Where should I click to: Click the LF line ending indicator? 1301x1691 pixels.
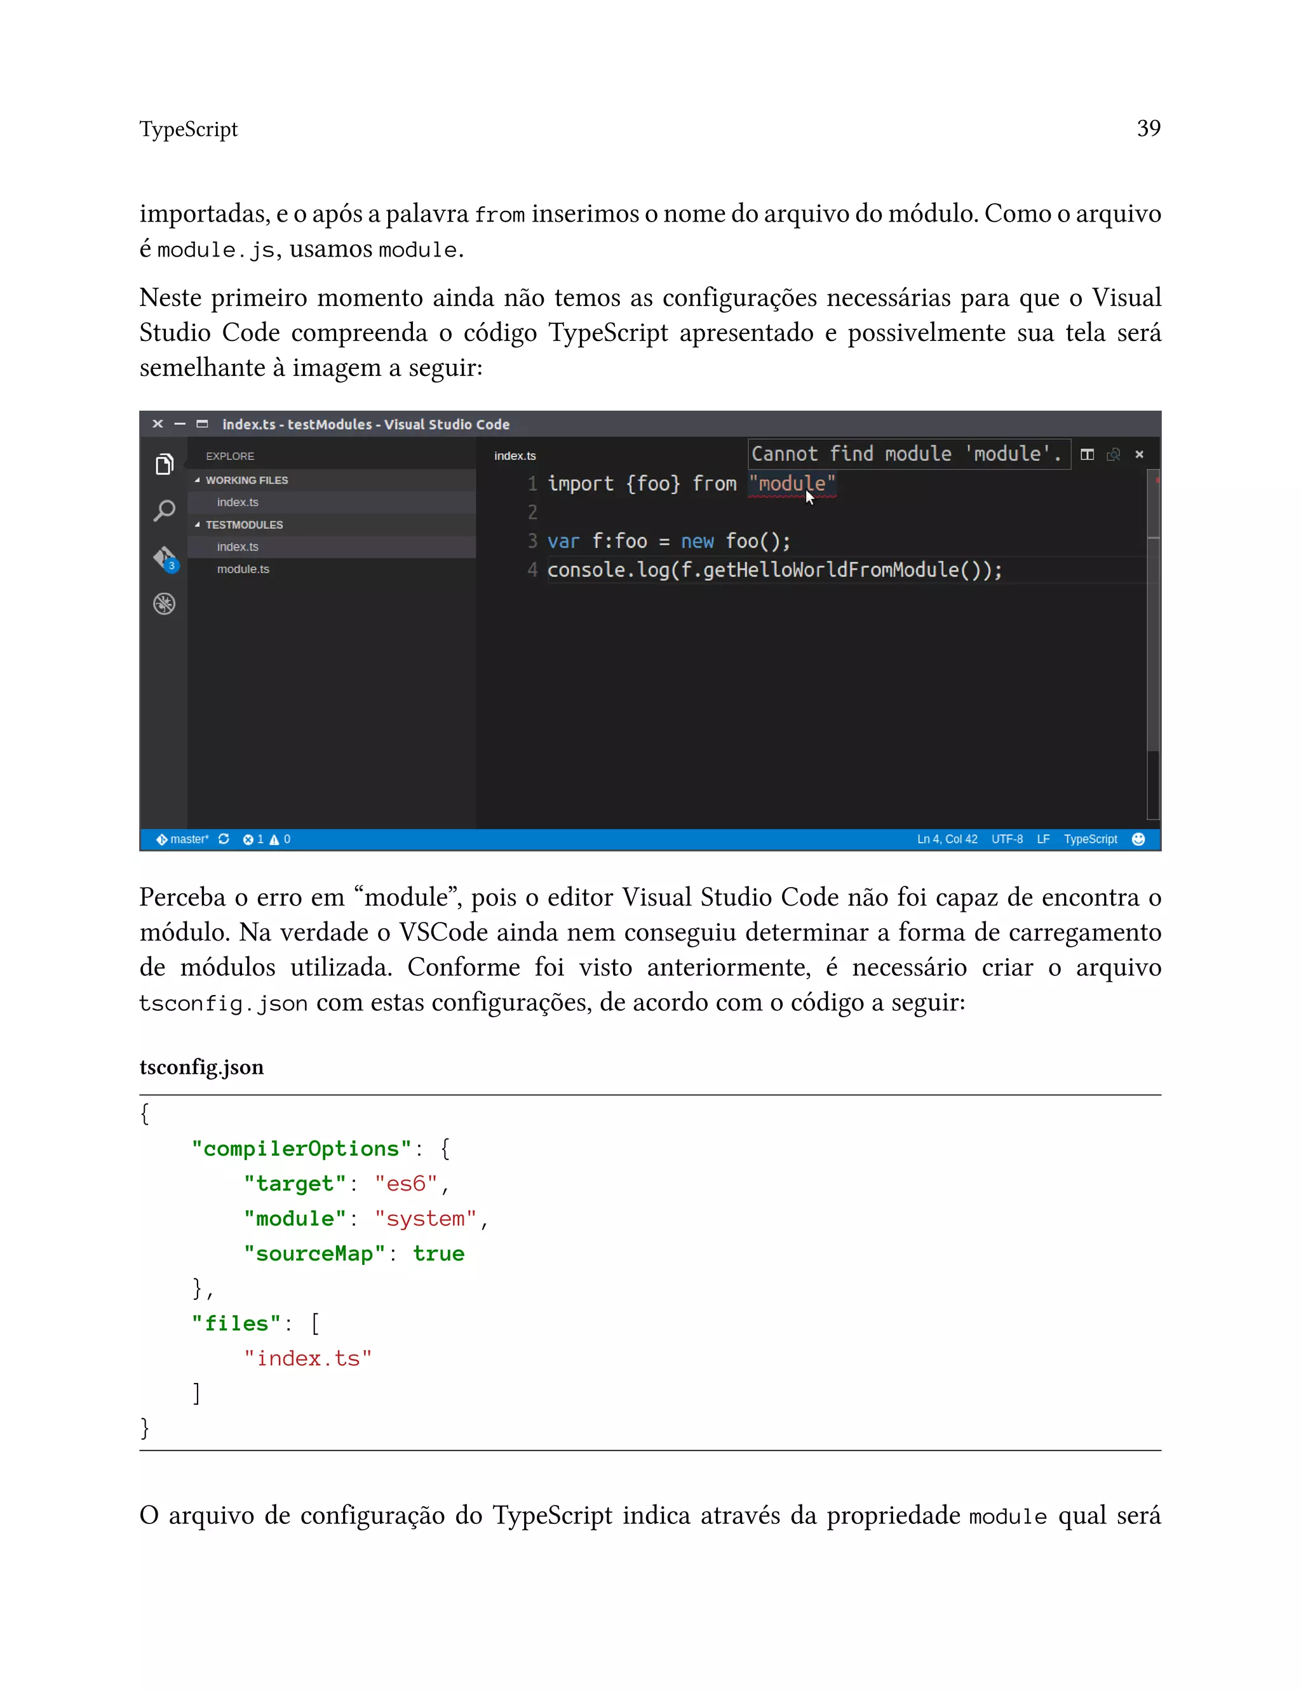point(1043,839)
